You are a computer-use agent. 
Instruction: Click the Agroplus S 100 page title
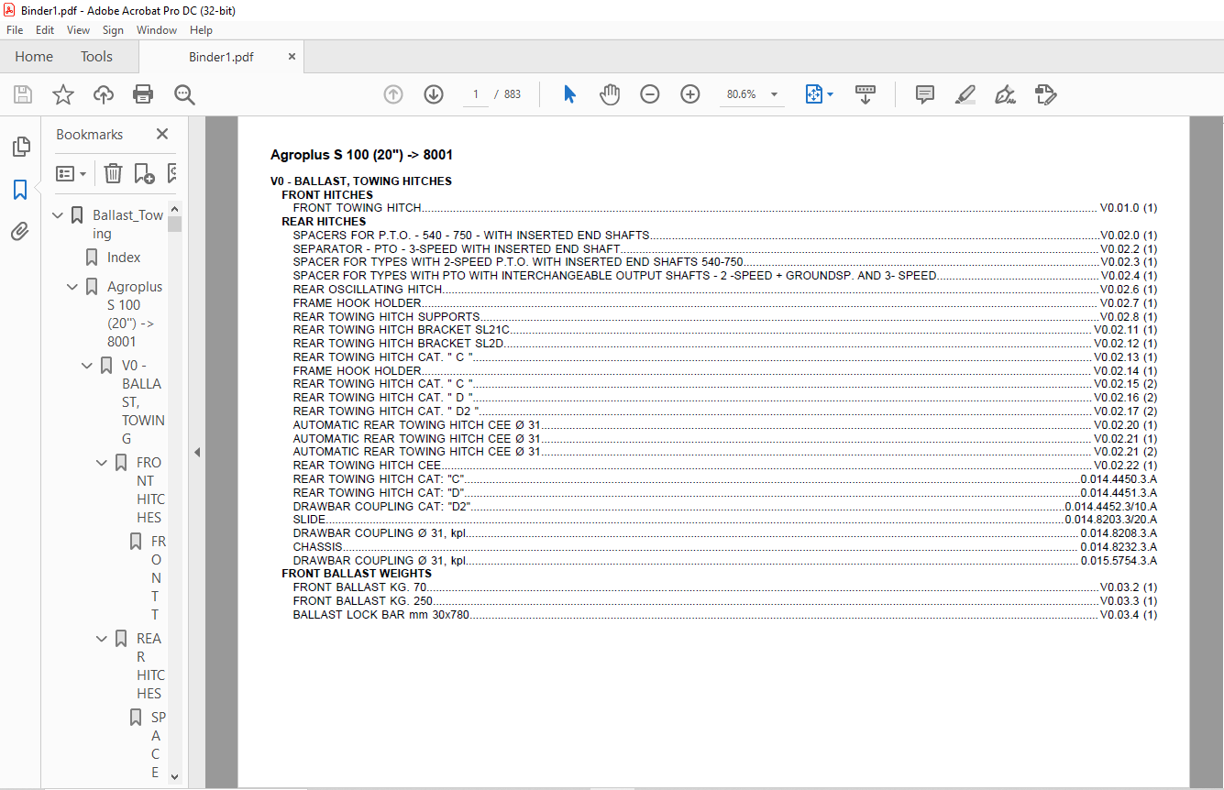(361, 155)
